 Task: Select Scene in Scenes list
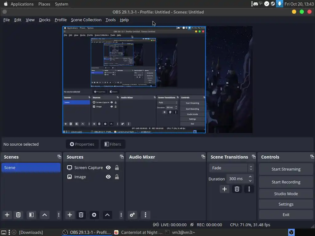pos(31,167)
